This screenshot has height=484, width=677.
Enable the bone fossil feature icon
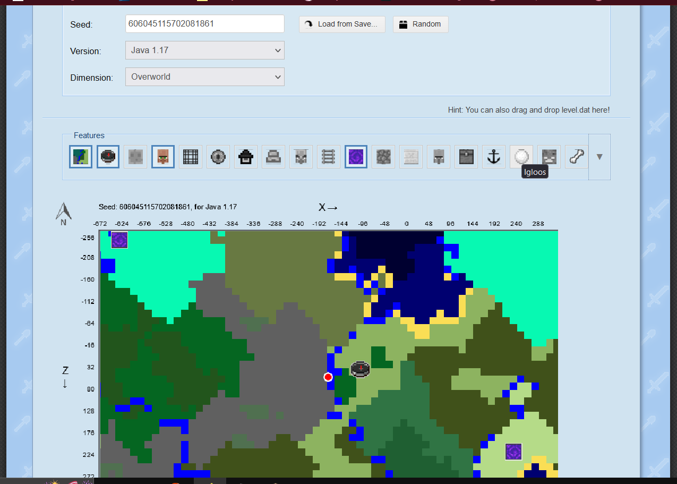[577, 157]
